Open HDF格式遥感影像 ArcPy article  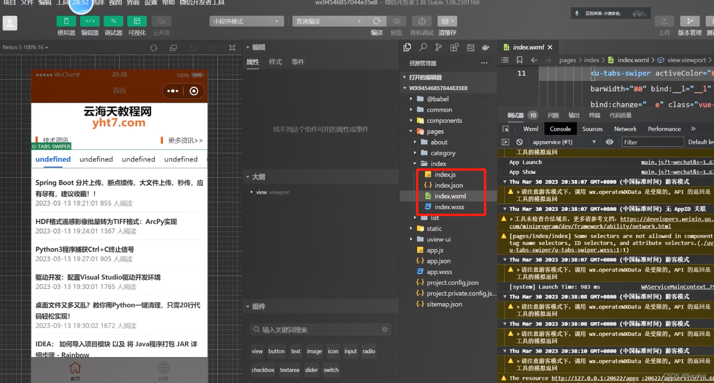(x=106, y=221)
